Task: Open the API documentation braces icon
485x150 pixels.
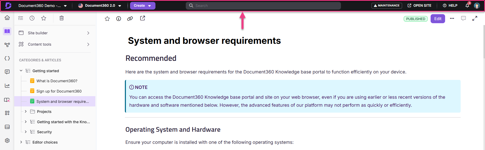Action: [x=7, y=58]
